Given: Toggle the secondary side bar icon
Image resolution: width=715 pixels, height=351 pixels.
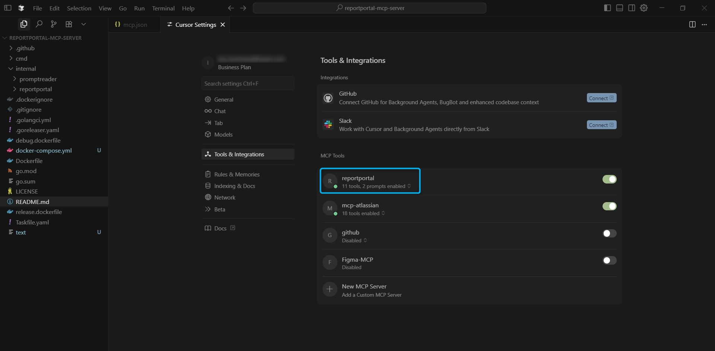Looking at the screenshot, I should (632, 7).
